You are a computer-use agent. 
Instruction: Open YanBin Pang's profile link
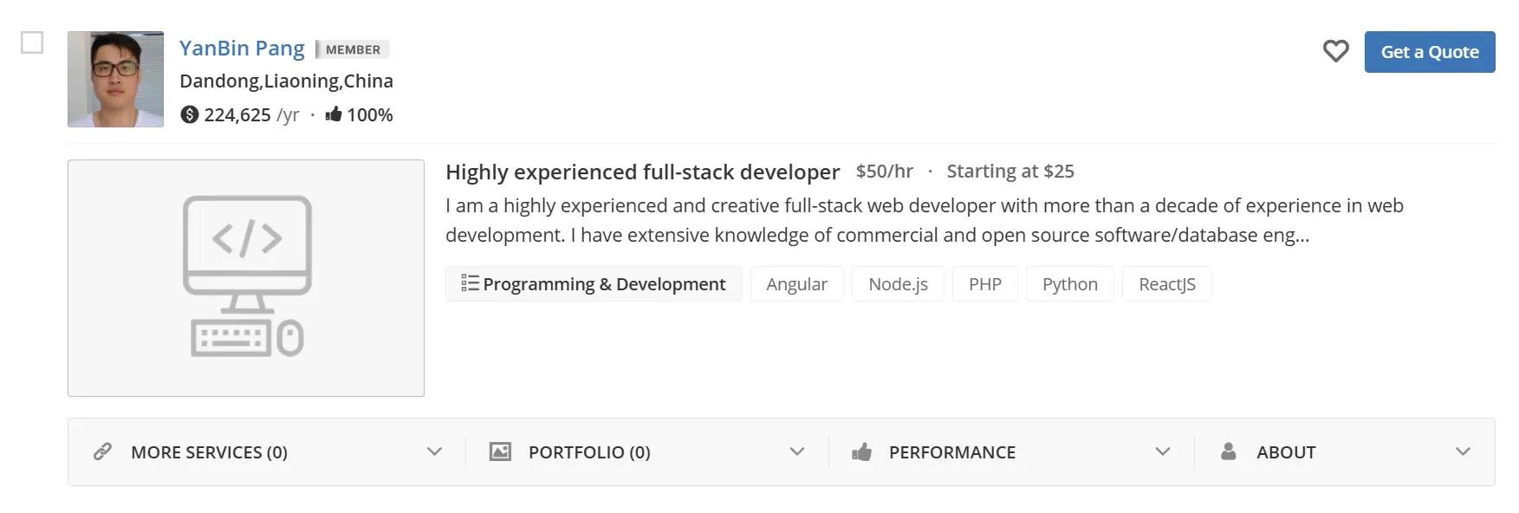tap(242, 48)
